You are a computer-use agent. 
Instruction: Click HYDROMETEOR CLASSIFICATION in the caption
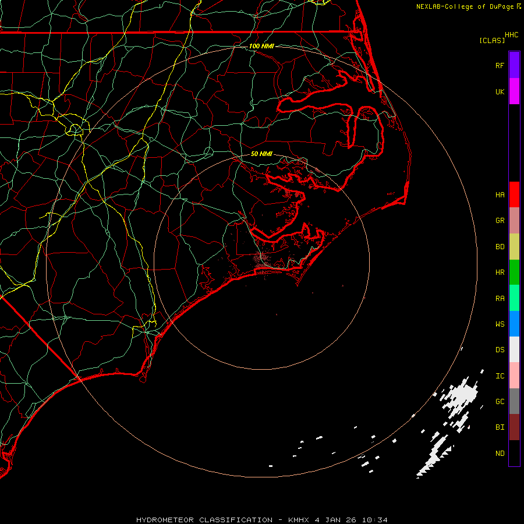pos(204,520)
